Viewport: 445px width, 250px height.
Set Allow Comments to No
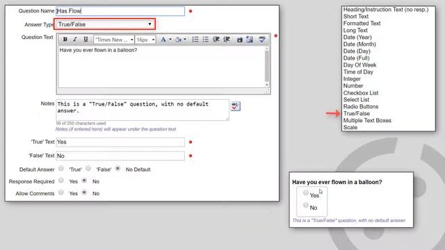pyautogui.click(x=84, y=192)
